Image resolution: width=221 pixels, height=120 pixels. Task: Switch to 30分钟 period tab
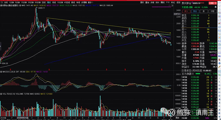[31, 2]
